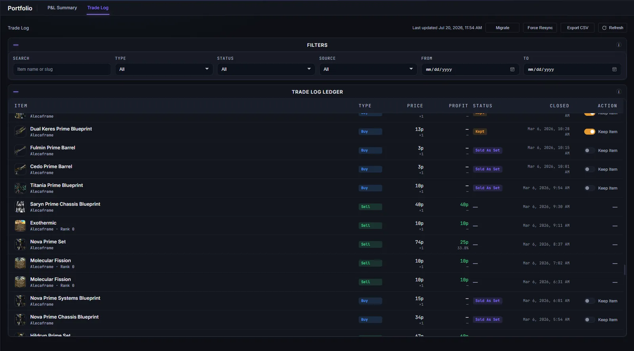Click the ITEM column header
634x351 pixels.
[x=21, y=106]
